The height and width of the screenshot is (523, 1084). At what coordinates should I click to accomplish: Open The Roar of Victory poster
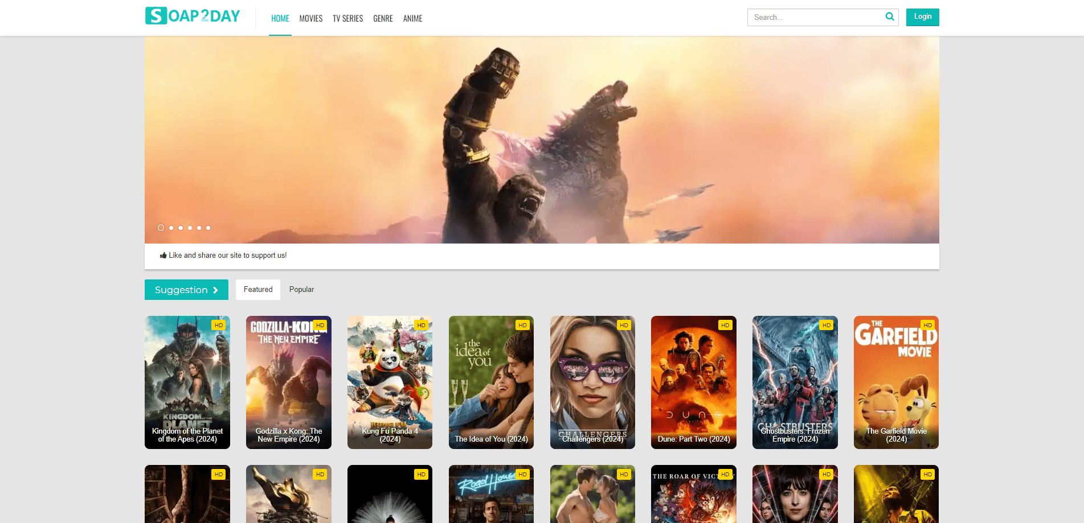[694, 494]
